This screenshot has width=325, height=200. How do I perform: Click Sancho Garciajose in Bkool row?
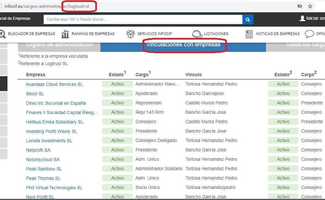pos(204,93)
